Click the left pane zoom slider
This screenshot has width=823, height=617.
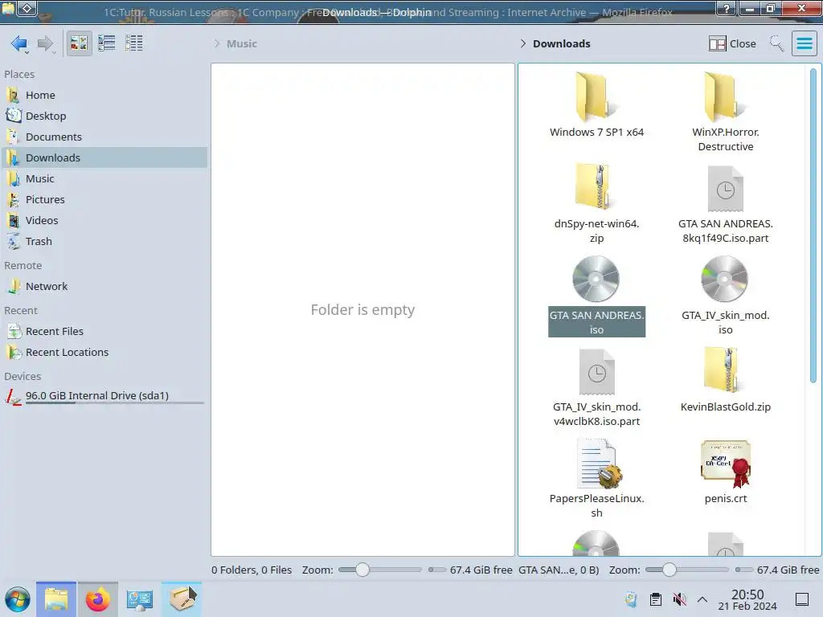tap(380, 570)
